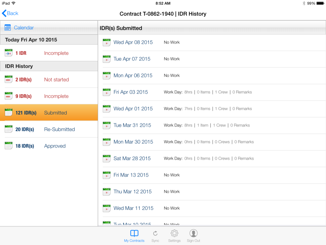View the Sat Mar 28 2015 IDR
Image resolution: width=326 pixels, height=245 pixels.
(132, 159)
